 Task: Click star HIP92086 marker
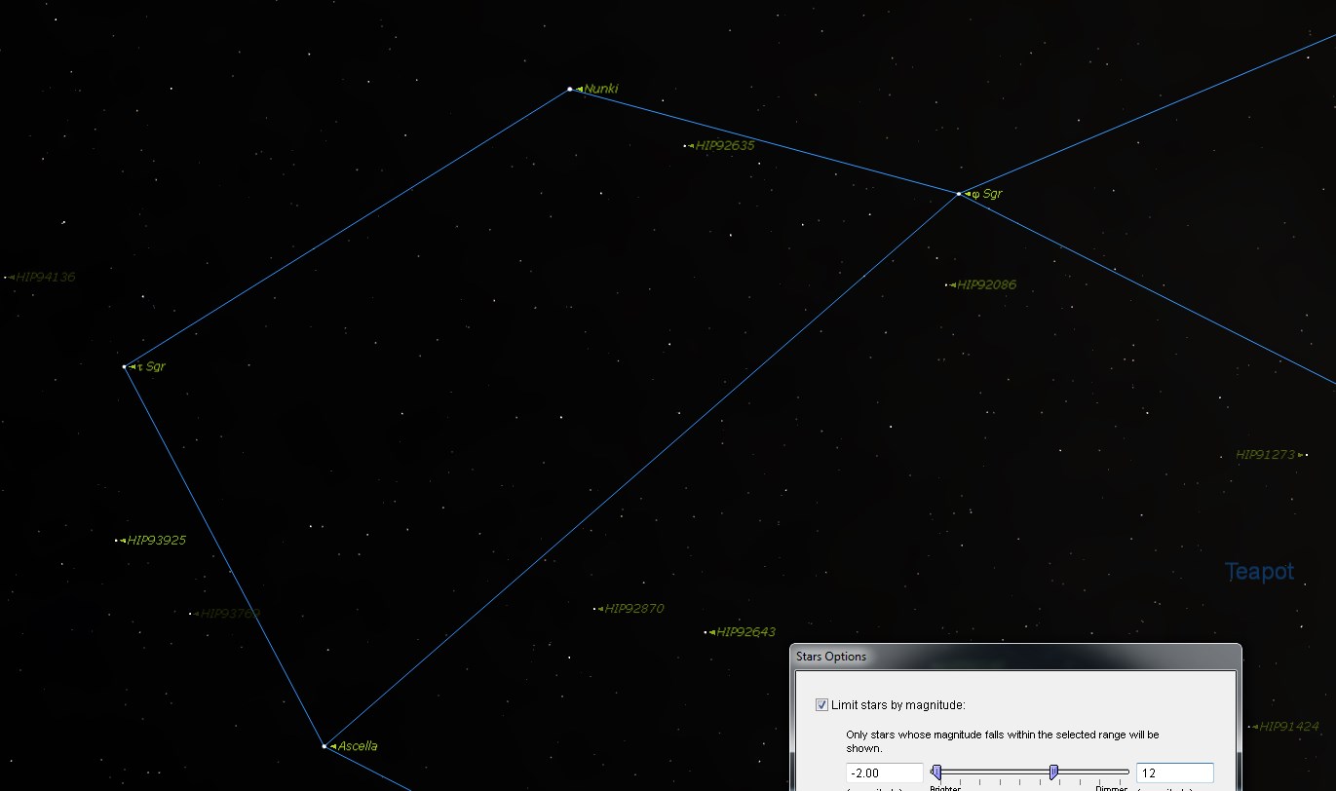tap(947, 285)
